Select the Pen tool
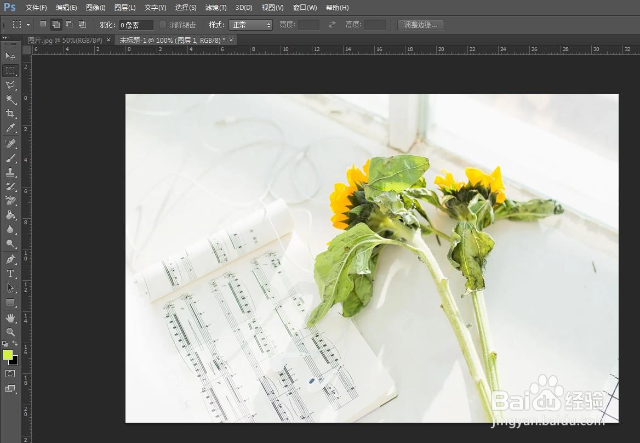Screen dimensions: 640x443 click(x=10, y=259)
